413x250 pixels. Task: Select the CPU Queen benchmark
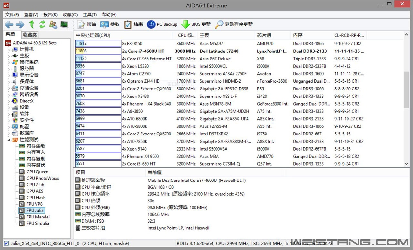(x=37, y=172)
